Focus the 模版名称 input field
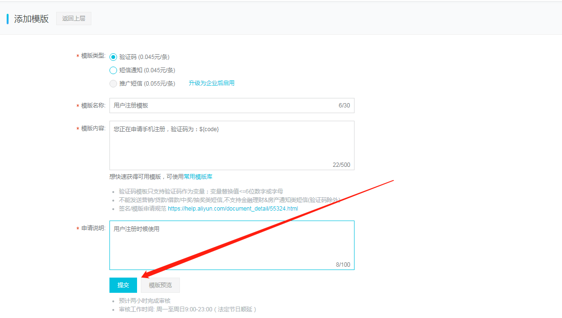This screenshot has width=562, height=318. tap(232, 105)
